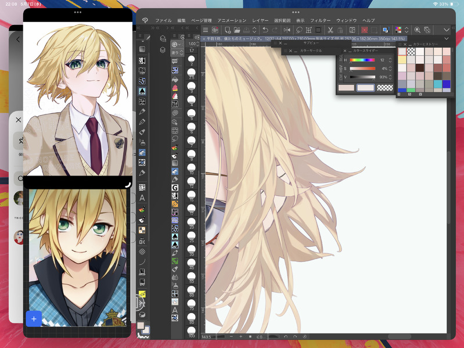Expand the canvas tab list chevron
The width and height of the screenshot is (464, 348).
pos(447,38)
